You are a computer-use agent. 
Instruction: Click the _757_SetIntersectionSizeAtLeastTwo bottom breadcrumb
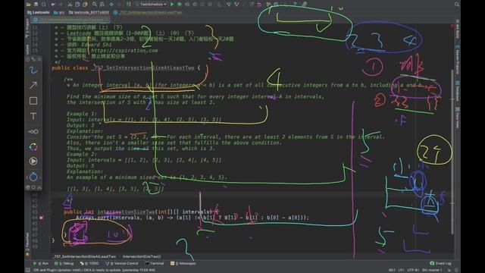click(x=84, y=256)
